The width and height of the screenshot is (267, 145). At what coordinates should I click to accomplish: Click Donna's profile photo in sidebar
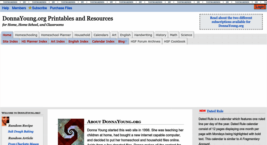click(5, 121)
